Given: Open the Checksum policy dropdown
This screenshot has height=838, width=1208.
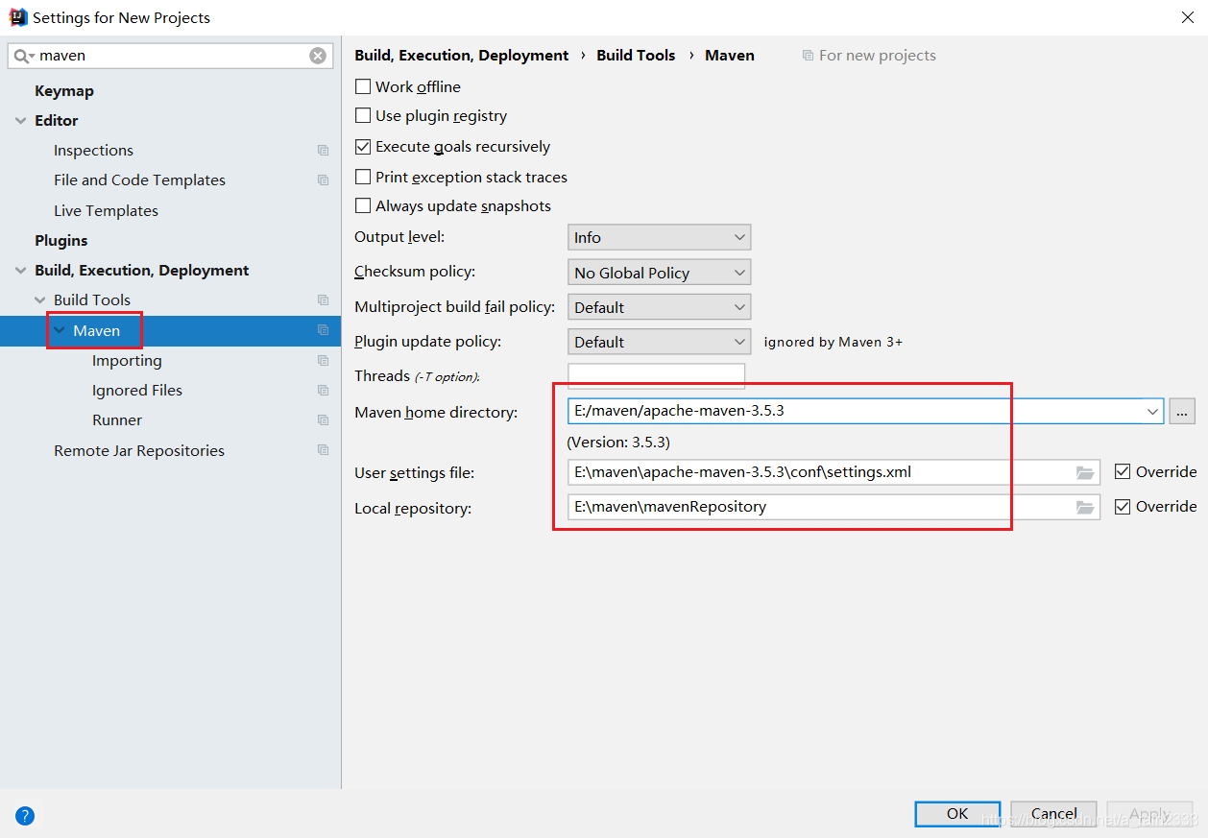Looking at the screenshot, I should pyautogui.click(x=659, y=273).
